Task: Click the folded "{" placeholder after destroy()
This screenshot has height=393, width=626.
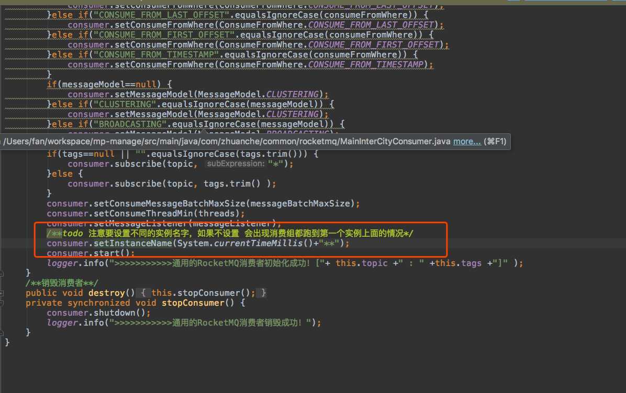Action: click(x=143, y=293)
